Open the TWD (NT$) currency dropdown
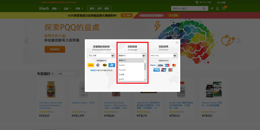The width and height of the screenshot is (260, 130). (163, 56)
